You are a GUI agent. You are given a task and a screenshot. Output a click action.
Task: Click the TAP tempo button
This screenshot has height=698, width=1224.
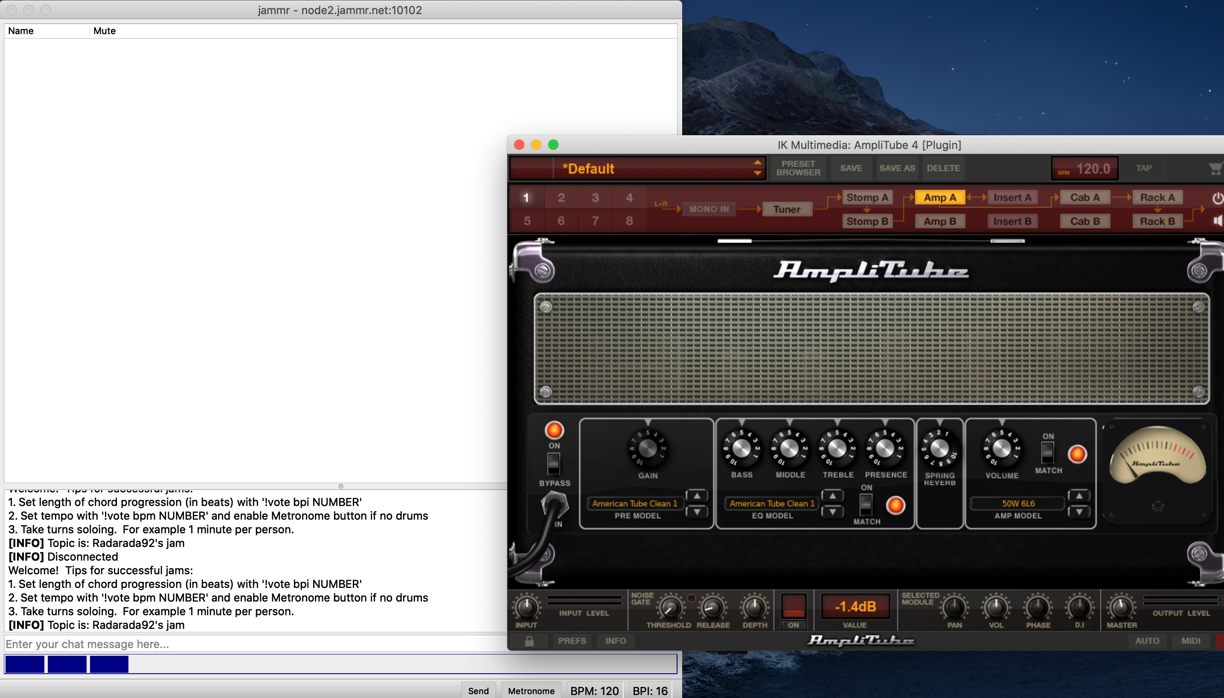[x=1143, y=168]
